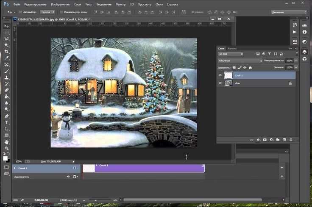Toggle the Автовыбор checkbox
The height and width of the screenshot is (207, 312).
(x=20, y=12)
